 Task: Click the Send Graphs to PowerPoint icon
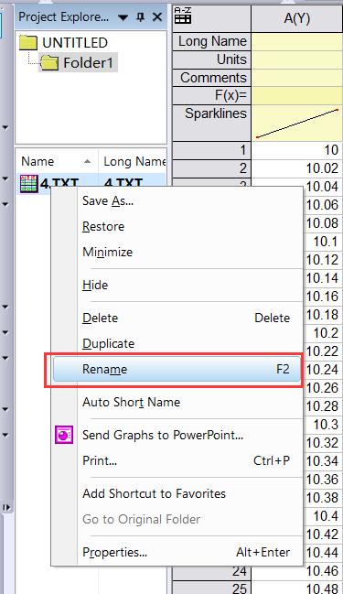[x=64, y=435]
